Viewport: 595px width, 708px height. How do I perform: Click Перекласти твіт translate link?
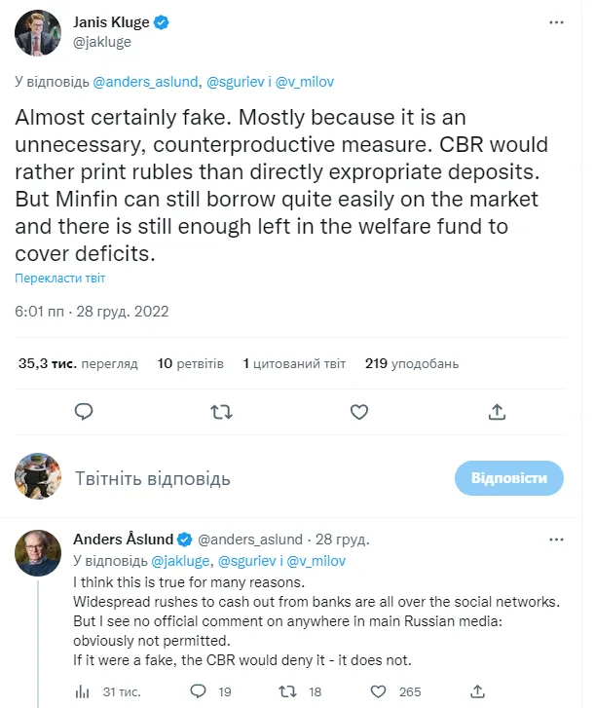[59, 278]
